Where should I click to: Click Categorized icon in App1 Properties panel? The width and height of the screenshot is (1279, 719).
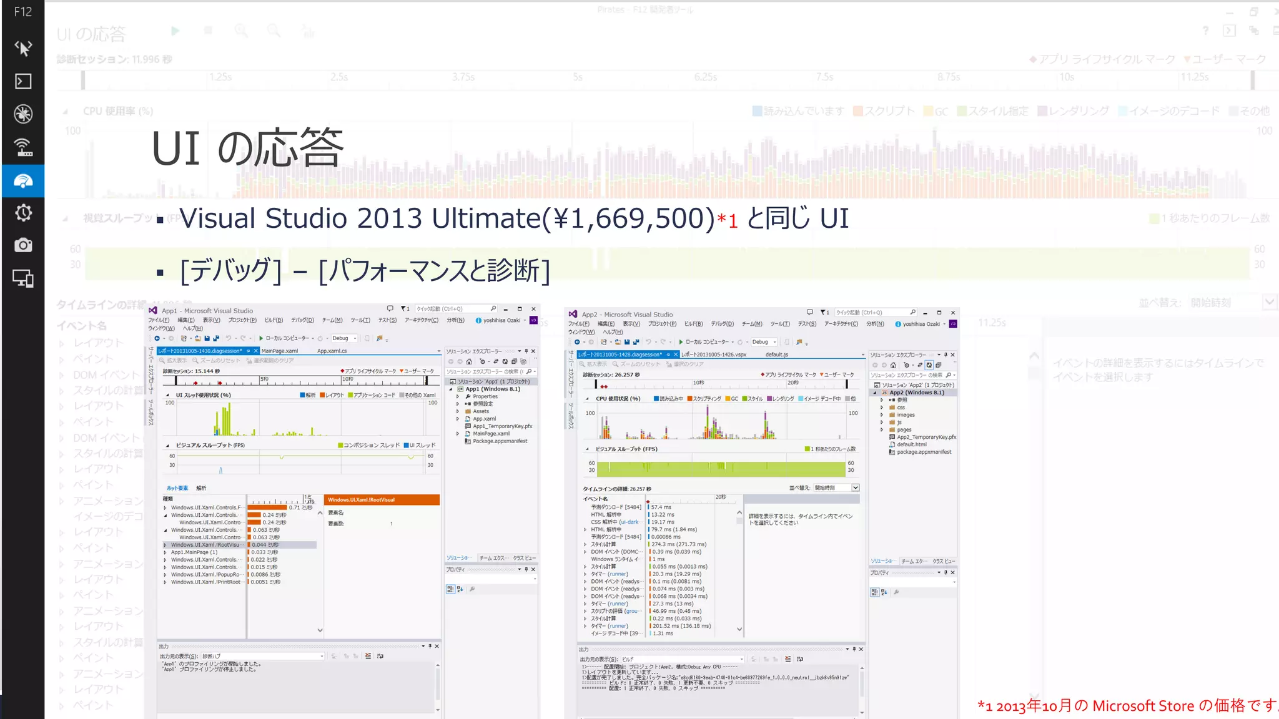[450, 589]
